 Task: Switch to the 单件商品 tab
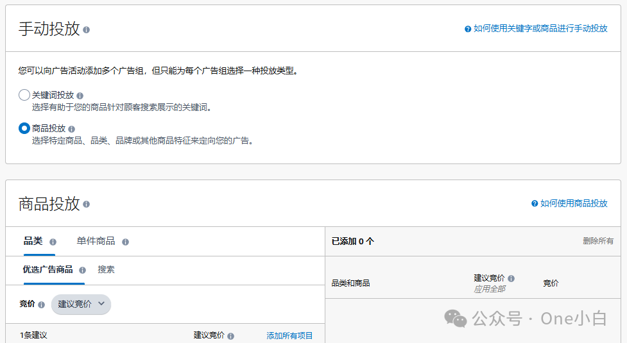pyautogui.click(x=96, y=241)
